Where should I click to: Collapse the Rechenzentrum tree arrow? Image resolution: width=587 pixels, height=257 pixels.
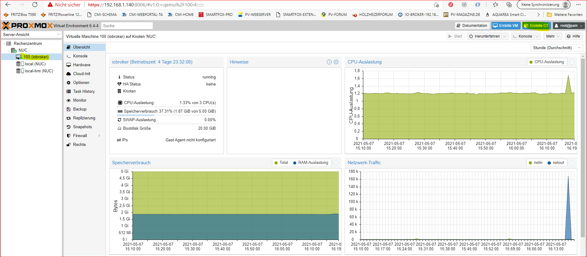tap(4, 43)
